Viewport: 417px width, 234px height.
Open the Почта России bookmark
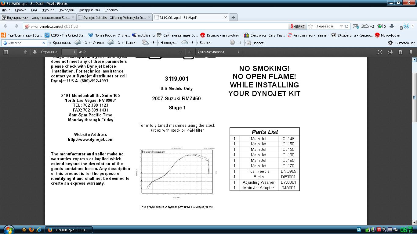coord(109,35)
